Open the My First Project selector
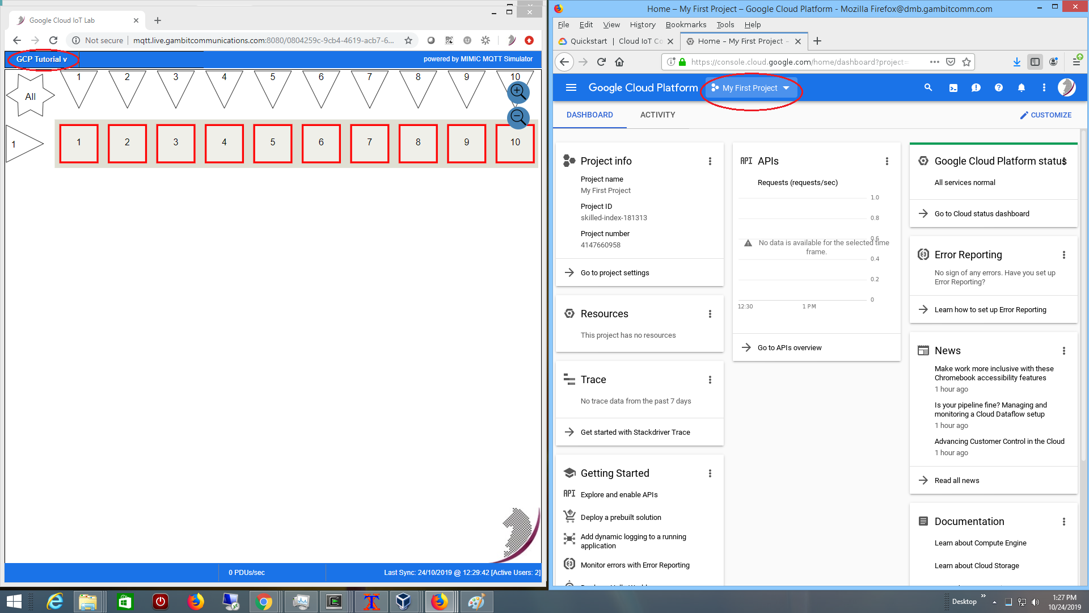The image size is (1089, 613). [751, 88]
